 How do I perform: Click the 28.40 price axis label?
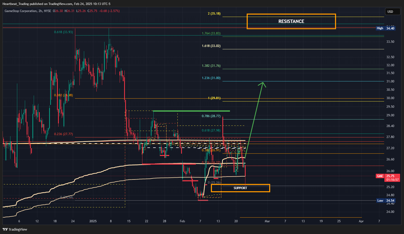pyautogui.click(x=390, y=126)
